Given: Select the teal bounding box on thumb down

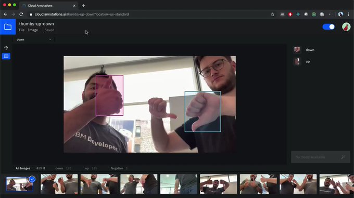Looking at the screenshot, I should (x=203, y=112).
